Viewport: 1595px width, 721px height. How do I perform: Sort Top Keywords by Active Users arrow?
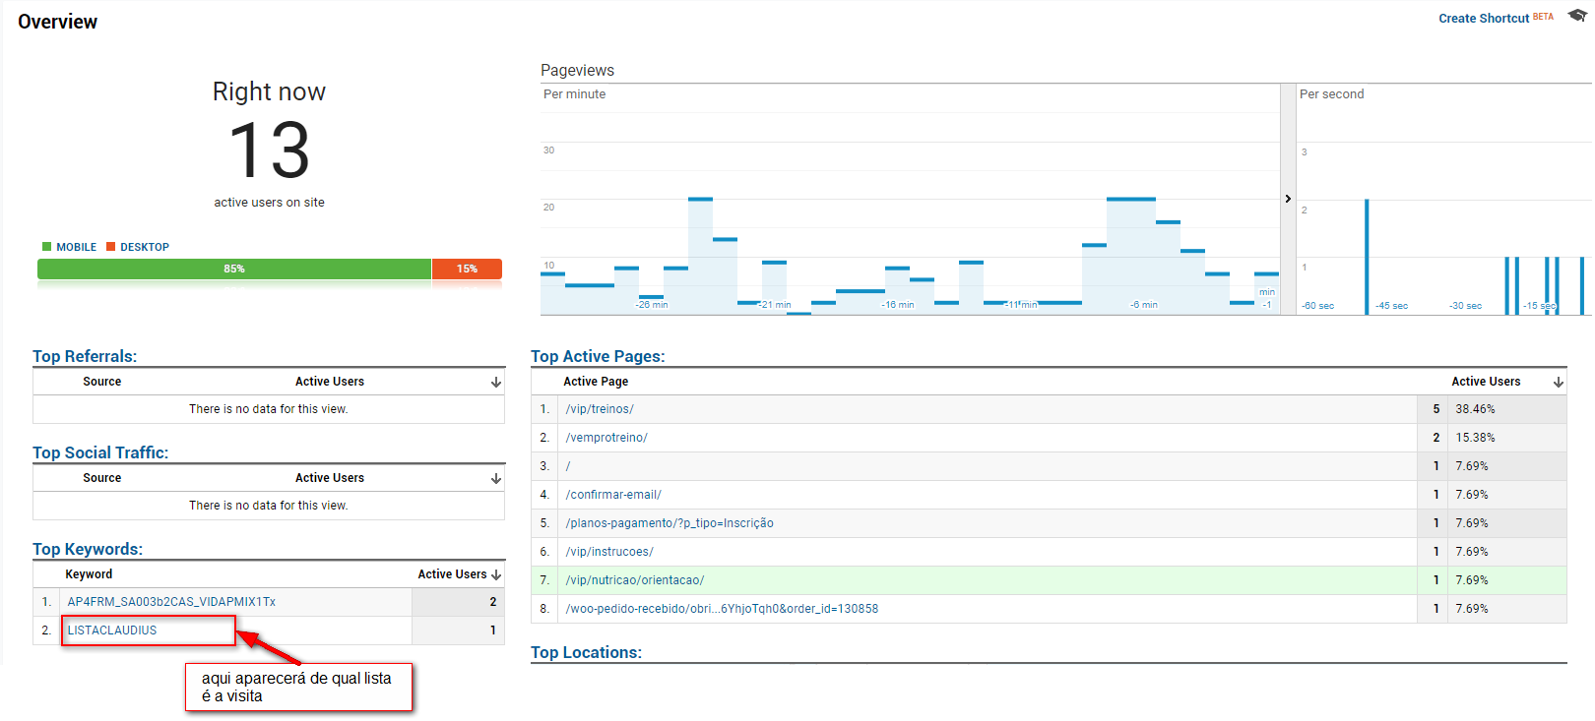click(x=496, y=574)
